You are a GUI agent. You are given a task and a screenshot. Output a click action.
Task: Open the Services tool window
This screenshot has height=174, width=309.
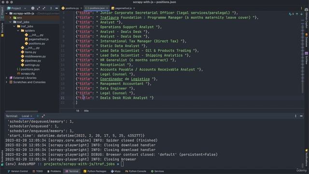click(157, 171)
